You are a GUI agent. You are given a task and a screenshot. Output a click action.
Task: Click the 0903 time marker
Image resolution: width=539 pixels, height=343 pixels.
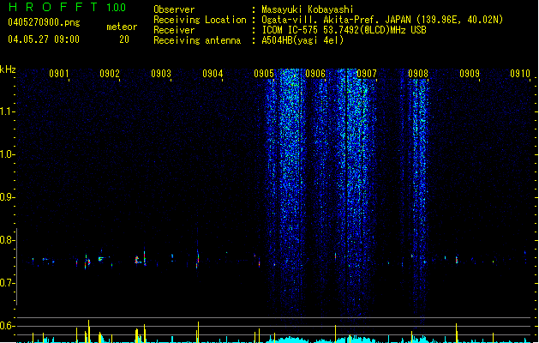coord(161,73)
